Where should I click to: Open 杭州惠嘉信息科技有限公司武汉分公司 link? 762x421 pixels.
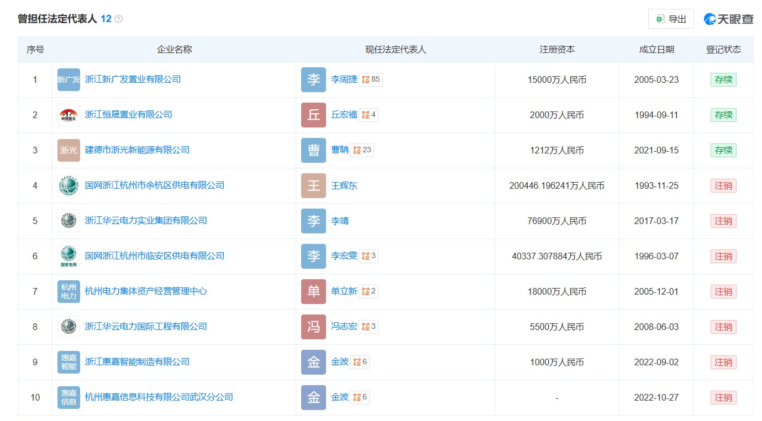159,397
